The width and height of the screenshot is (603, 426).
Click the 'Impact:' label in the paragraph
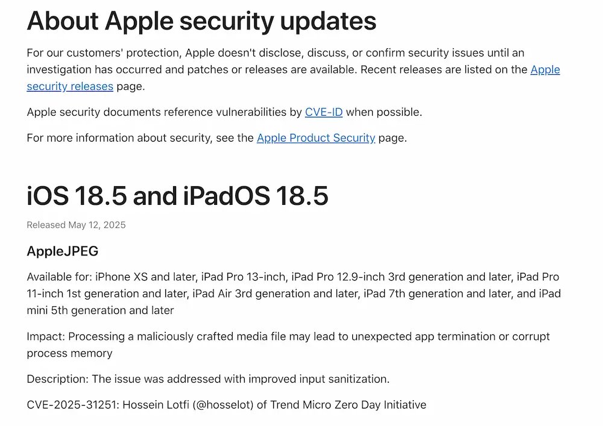click(45, 336)
